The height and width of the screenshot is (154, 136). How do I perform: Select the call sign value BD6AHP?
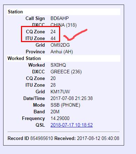tap(59, 18)
